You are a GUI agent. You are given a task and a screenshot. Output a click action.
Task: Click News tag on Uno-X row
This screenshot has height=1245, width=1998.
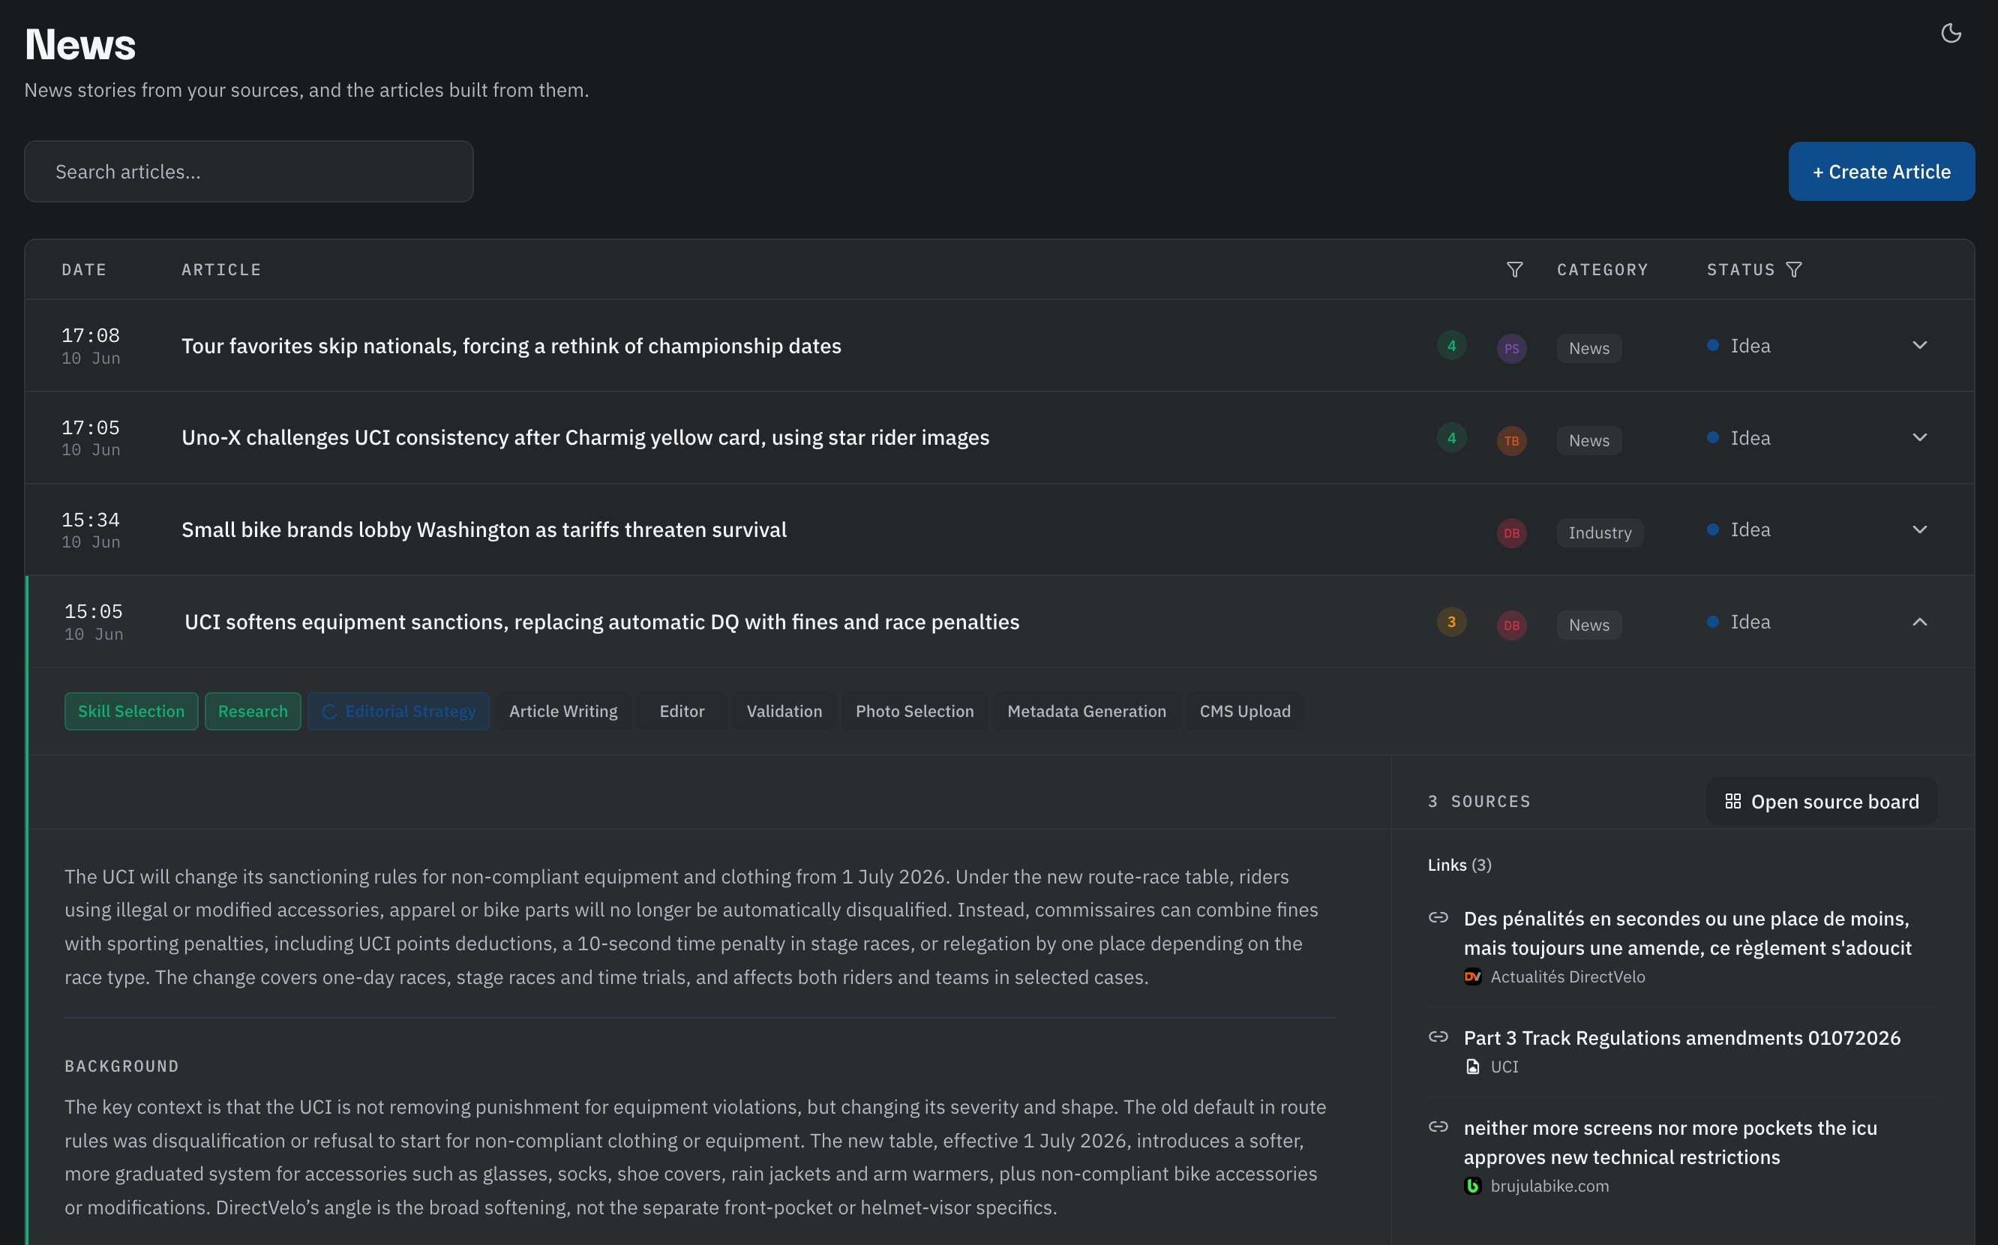pyautogui.click(x=1588, y=440)
